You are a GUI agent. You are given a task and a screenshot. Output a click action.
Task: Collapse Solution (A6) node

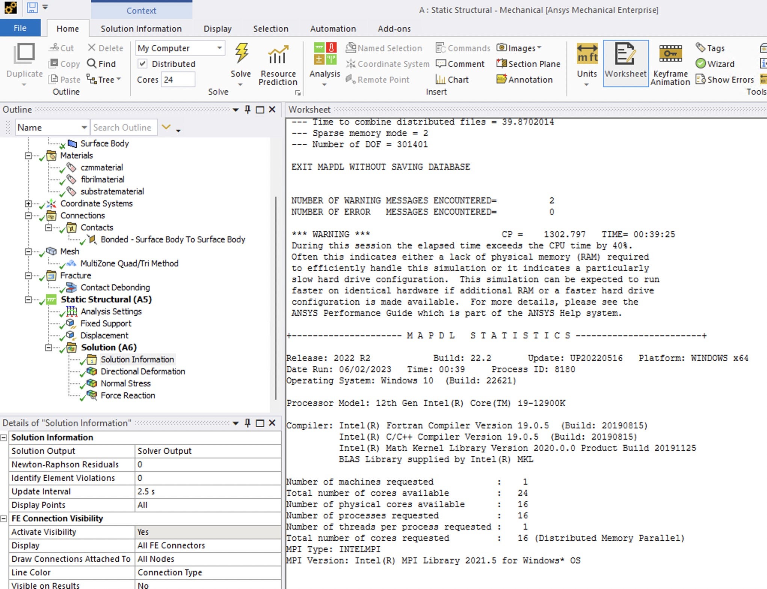(48, 347)
